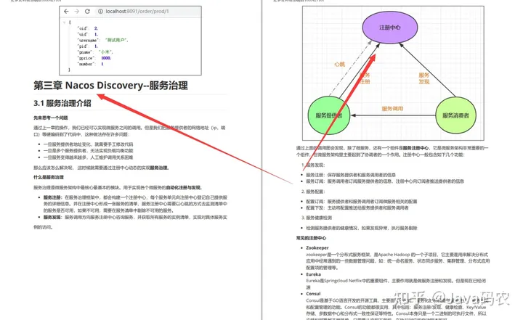Click the "pname" JSON line
This screenshot has width=523, height=320.
tap(95, 52)
